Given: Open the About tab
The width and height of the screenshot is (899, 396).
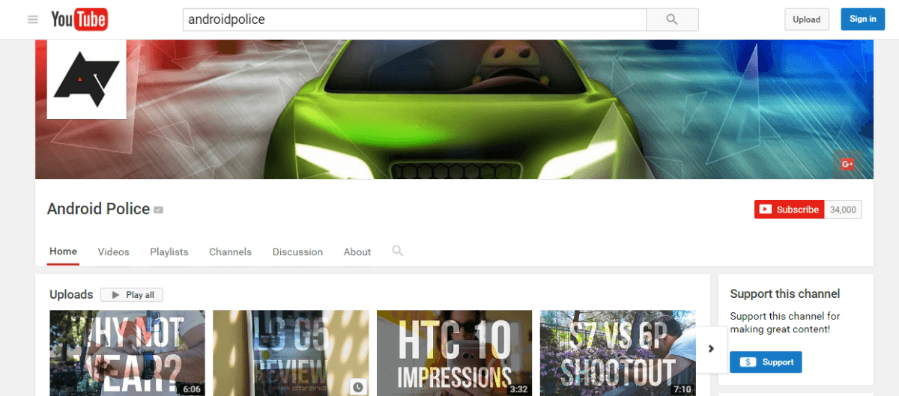Looking at the screenshot, I should pos(357,252).
